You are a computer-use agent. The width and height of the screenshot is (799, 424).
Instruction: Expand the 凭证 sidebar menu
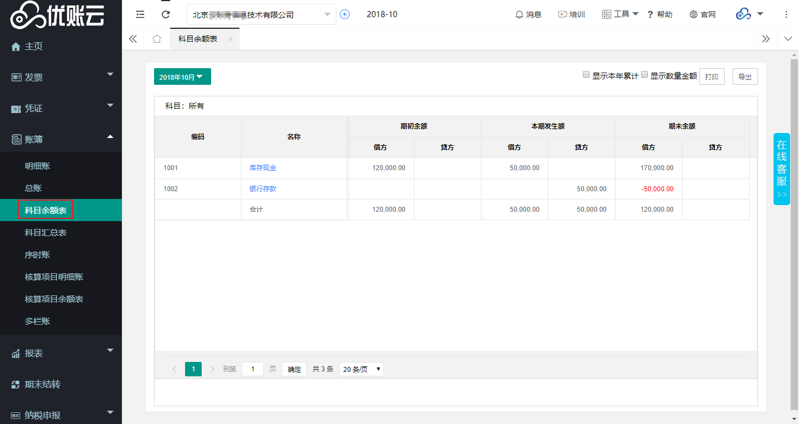coord(61,109)
